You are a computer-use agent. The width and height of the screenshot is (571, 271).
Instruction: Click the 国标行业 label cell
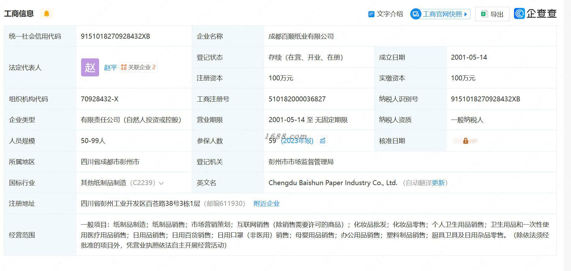coord(40,183)
